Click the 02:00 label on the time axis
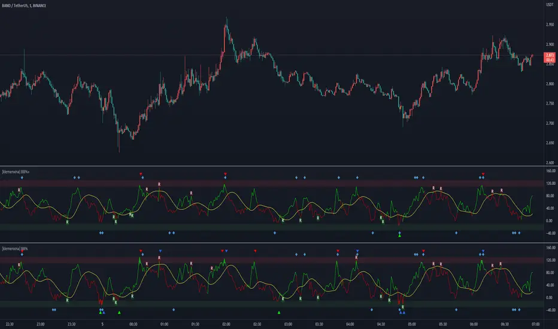558x329 pixels. coord(226,323)
